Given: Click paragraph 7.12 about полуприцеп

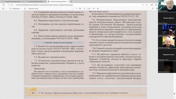Looking at the screenshot, I should pyautogui.click(x=115, y=67).
